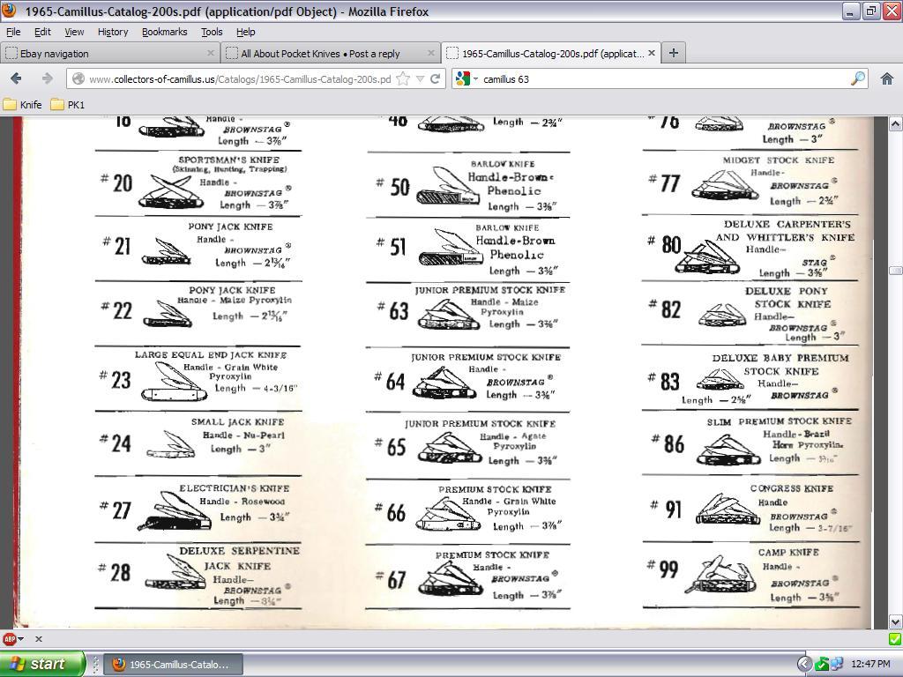903x677 pixels.
Task: Click the 'SMALL JACK KNIFE' heading
Action: (x=238, y=421)
